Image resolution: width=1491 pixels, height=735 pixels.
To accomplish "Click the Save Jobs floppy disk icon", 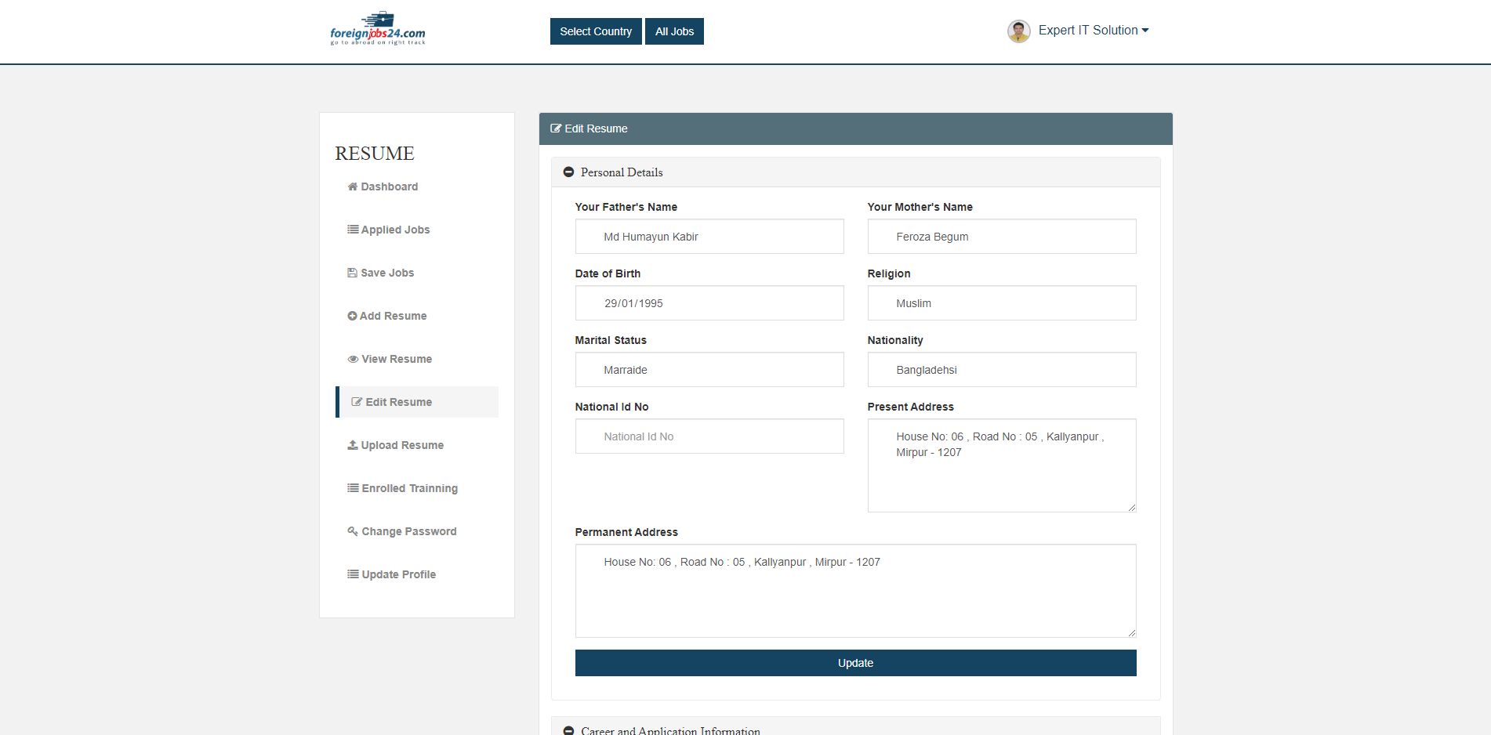I will (353, 273).
